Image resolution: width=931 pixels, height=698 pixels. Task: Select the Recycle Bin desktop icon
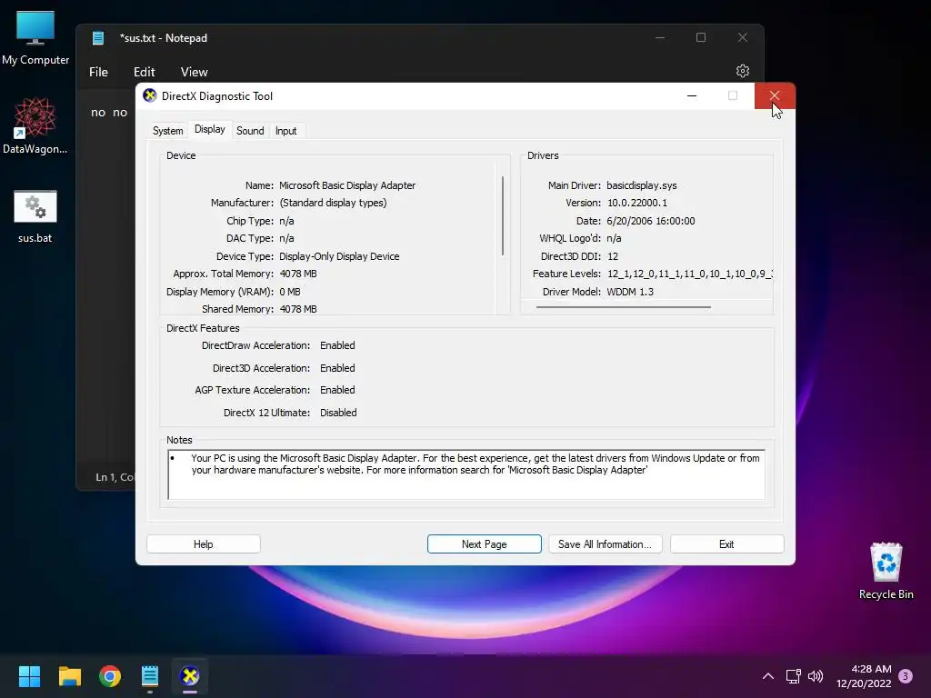click(x=886, y=571)
